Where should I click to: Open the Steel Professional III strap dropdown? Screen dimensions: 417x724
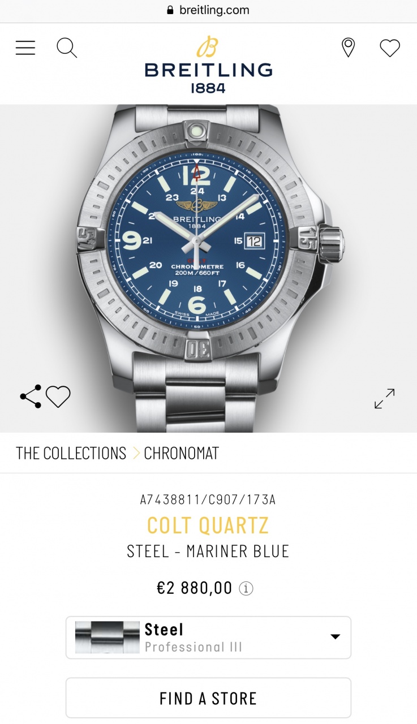click(x=208, y=637)
